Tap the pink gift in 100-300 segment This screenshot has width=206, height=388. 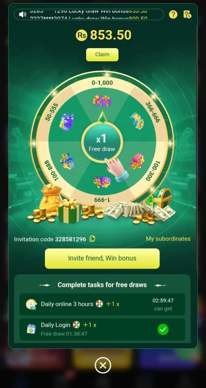(x=137, y=161)
